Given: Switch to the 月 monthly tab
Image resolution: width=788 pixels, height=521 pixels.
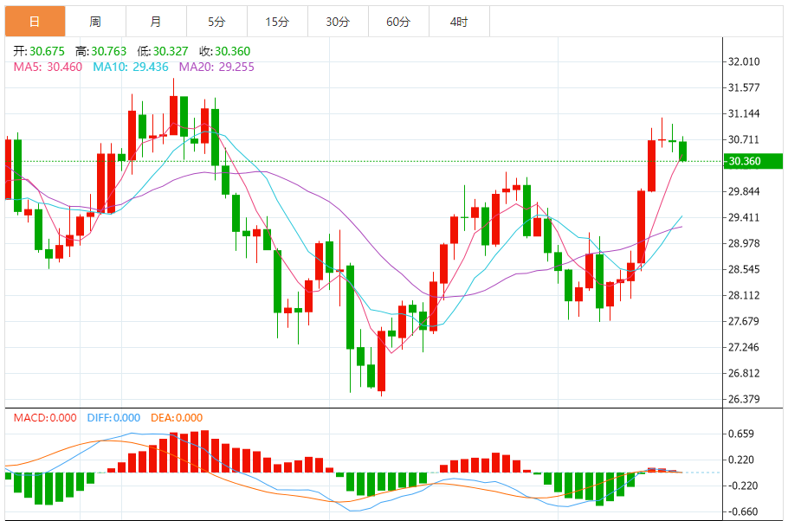Looking at the screenshot, I should [156, 22].
